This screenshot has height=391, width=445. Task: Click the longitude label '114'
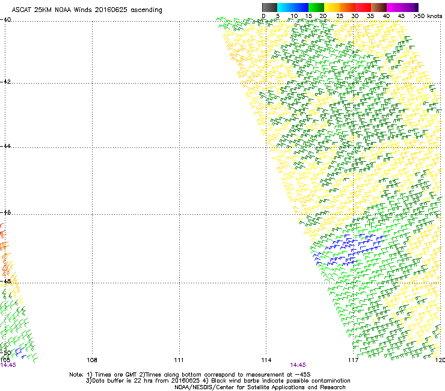266,360
